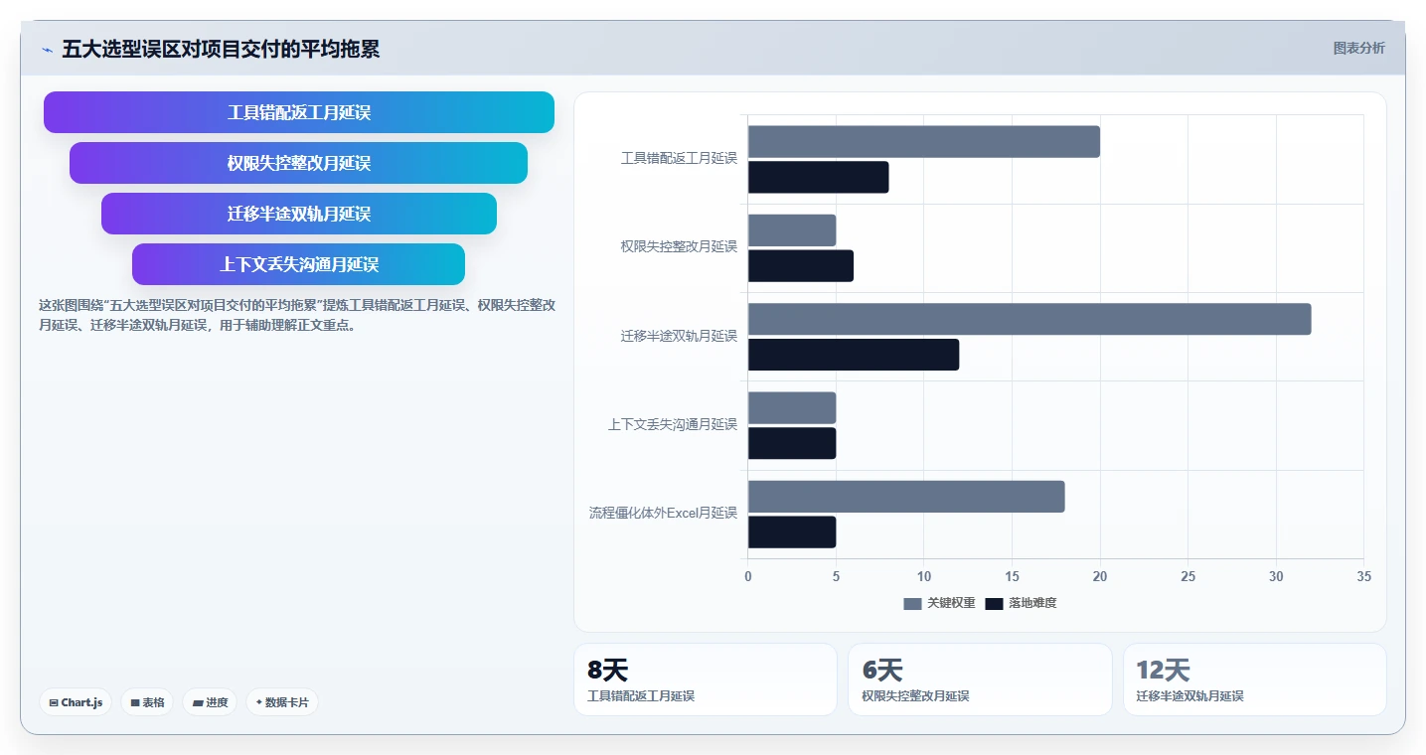Select the 上下文丢失沟通月延误 funnel bar
Image resolution: width=1426 pixels, height=755 pixels.
point(299,264)
